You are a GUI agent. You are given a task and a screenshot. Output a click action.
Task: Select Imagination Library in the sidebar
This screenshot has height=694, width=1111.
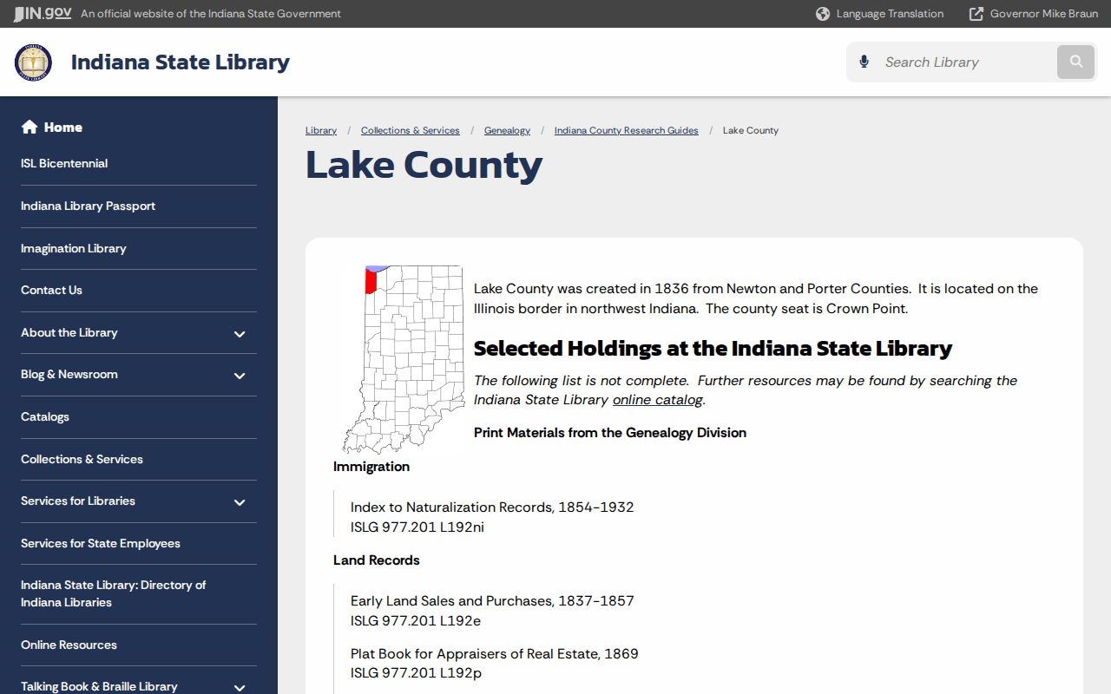pyautogui.click(x=74, y=248)
